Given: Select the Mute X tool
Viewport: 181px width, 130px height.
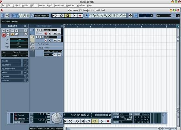Looking at the screenshot, I should (x=109, y=16).
